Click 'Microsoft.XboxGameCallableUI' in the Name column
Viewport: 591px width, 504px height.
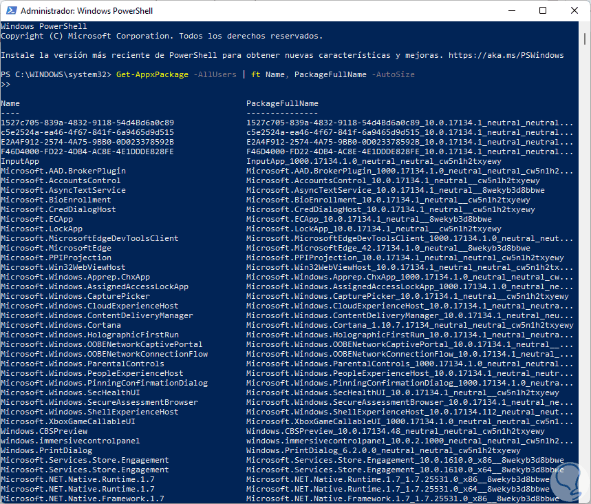(68, 422)
